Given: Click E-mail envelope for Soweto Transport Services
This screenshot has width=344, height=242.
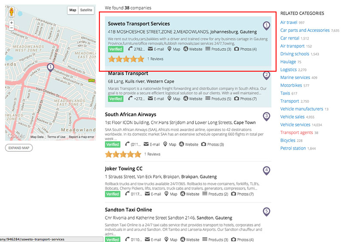Looking at the screenshot, I should point(150,49).
